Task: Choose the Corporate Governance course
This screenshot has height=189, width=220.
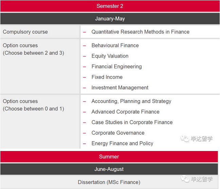Action: 118,133
